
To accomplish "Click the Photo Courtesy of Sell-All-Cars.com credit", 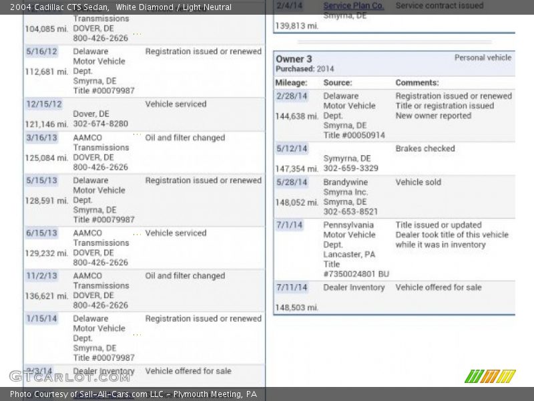I will (x=133, y=394).
